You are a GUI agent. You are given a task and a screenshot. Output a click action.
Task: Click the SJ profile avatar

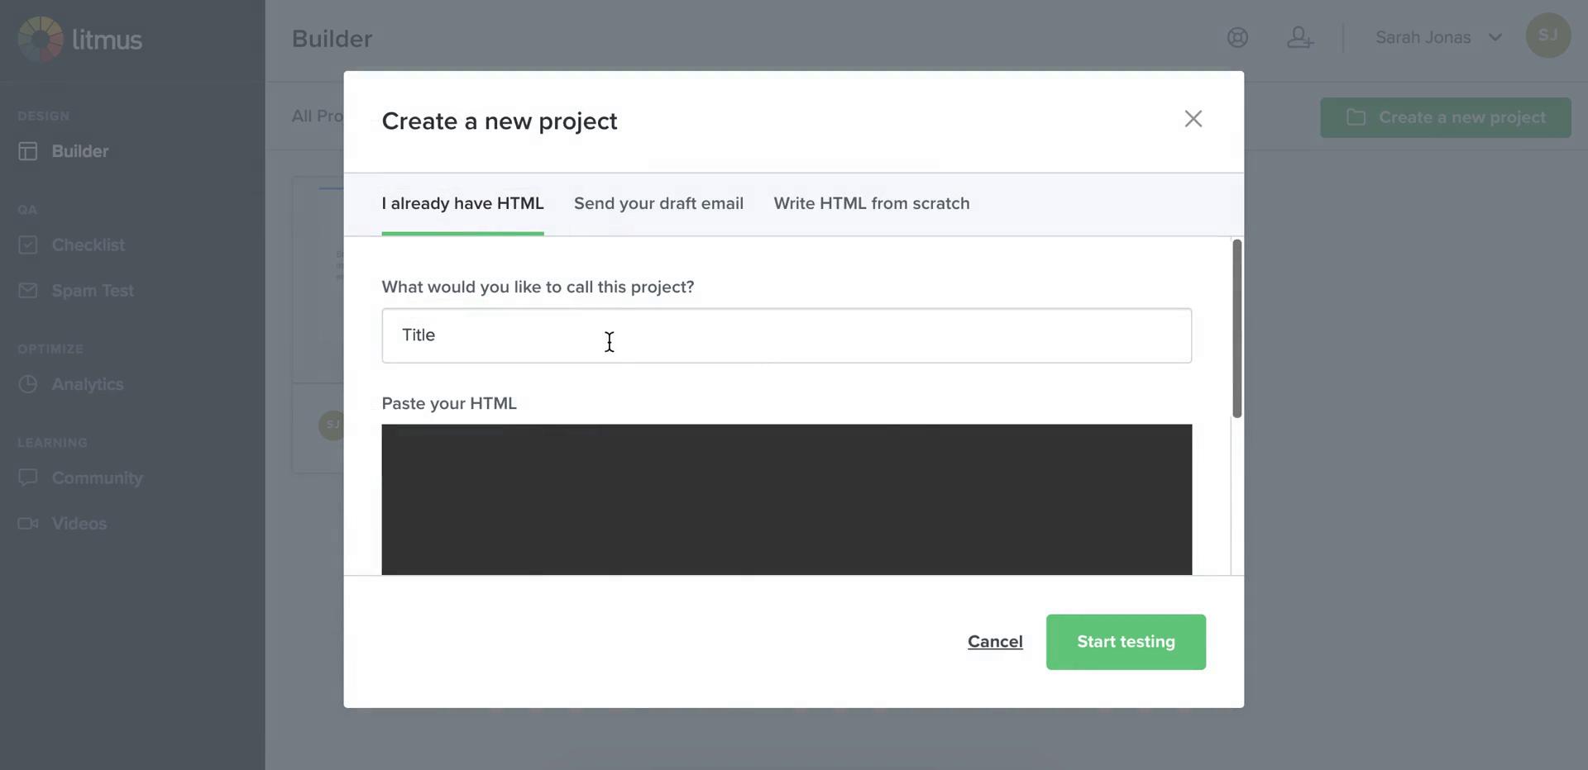1547,36
